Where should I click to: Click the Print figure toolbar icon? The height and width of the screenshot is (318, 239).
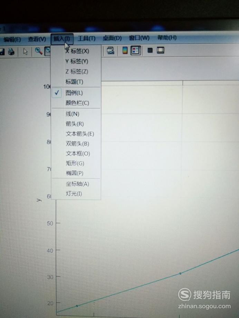click(x=11, y=51)
